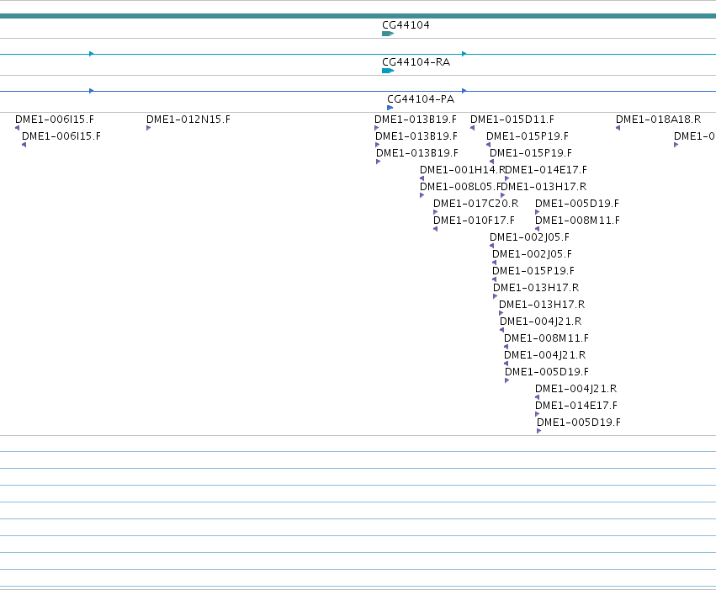Open the DME1-010F17.F feature label
Screen dimensions: 716x590
click(x=474, y=221)
